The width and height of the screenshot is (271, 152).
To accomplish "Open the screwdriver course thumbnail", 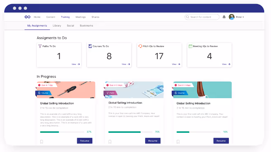I will tap(66, 90).
